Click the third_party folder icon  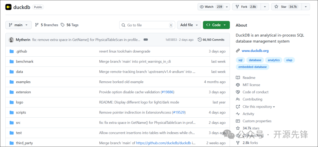point(11,143)
